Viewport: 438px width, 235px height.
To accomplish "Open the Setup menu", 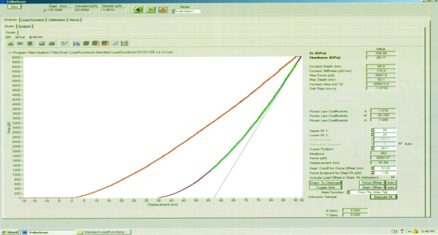I will [x=20, y=37].
